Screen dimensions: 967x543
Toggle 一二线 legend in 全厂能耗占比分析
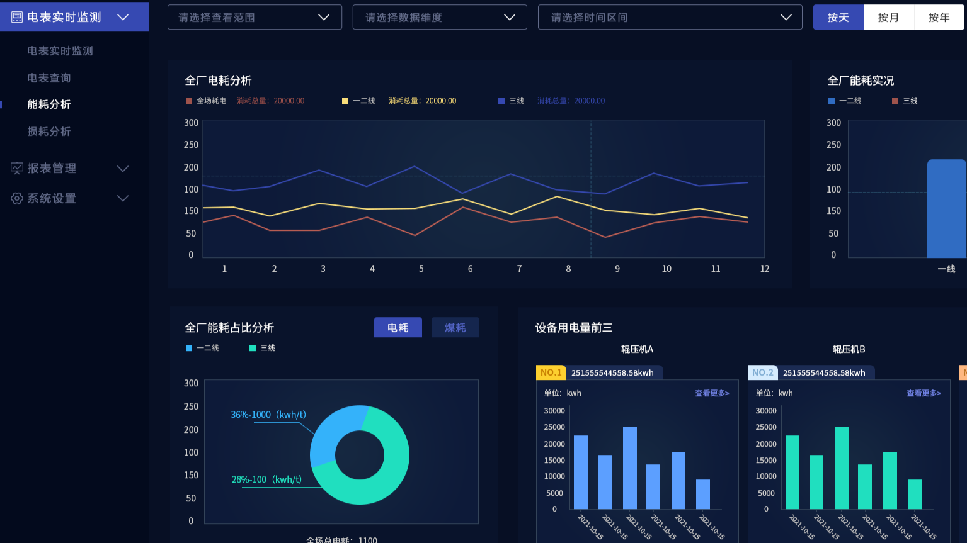(x=202, y=348)
